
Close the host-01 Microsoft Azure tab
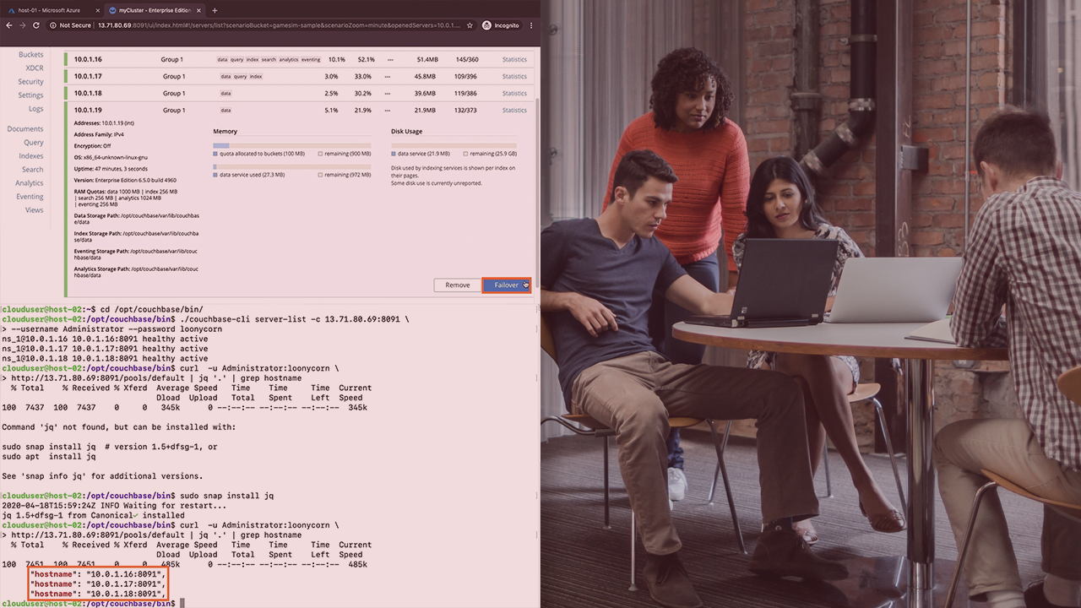[96, 10]
